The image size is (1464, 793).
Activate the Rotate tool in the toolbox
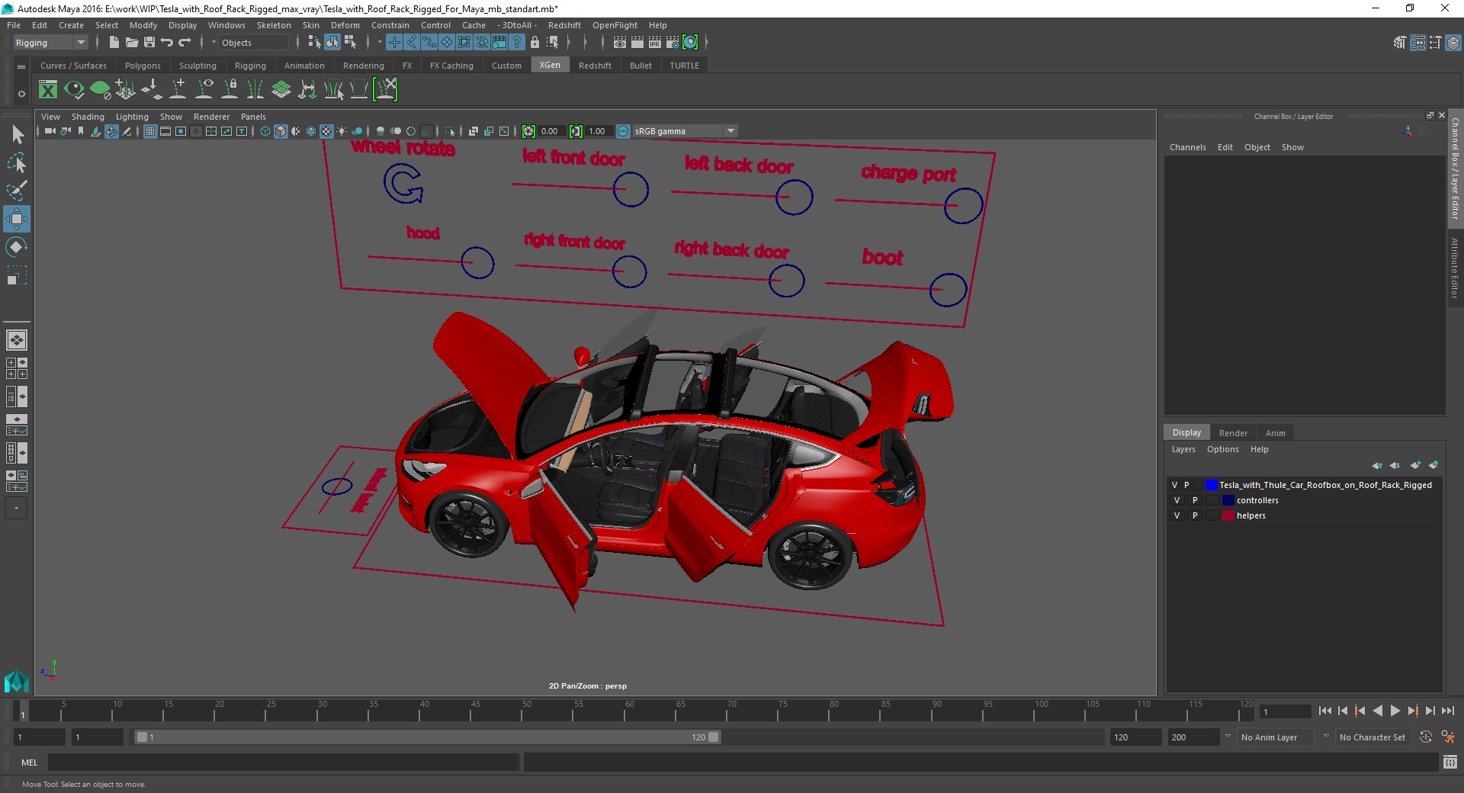pos(16,247)
